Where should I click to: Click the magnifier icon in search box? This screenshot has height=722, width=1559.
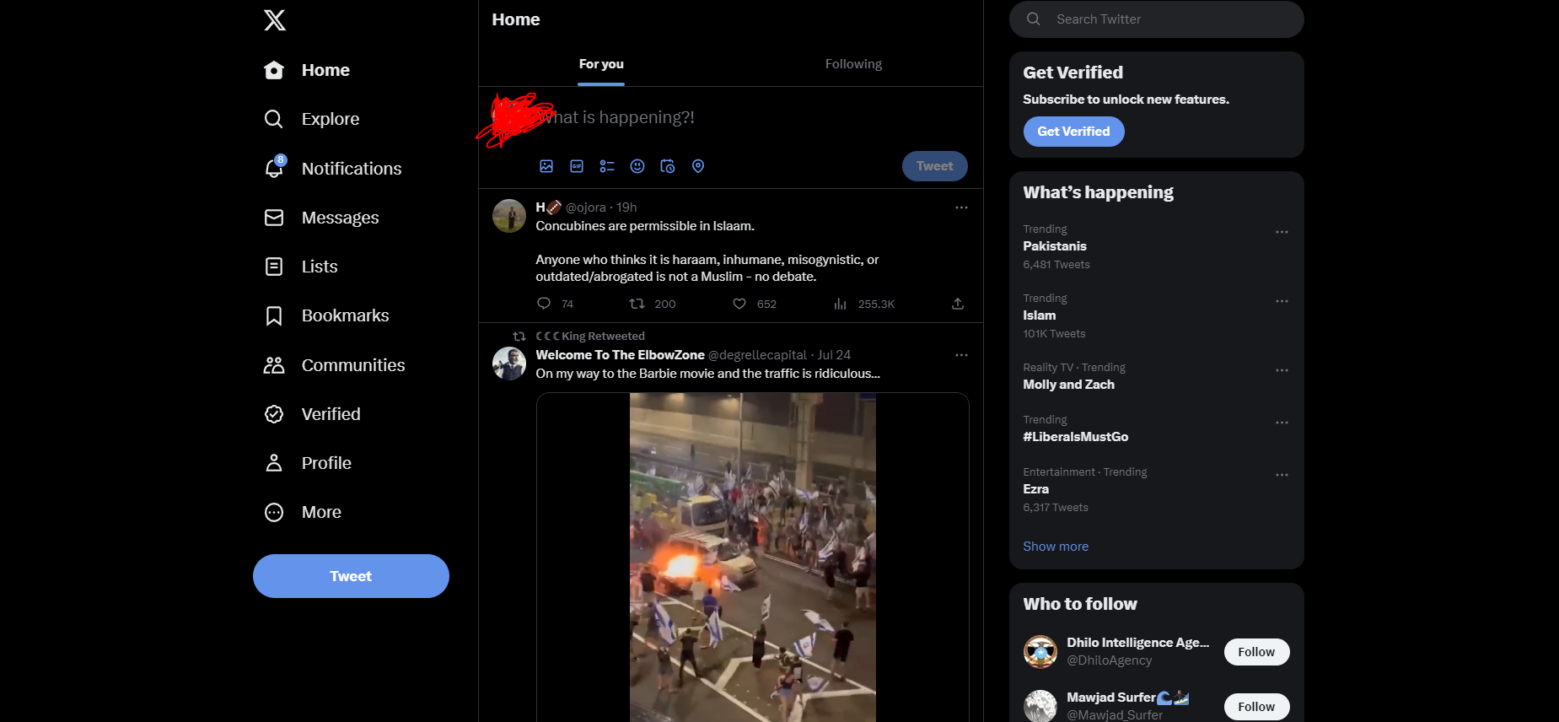click(1034, 19)
